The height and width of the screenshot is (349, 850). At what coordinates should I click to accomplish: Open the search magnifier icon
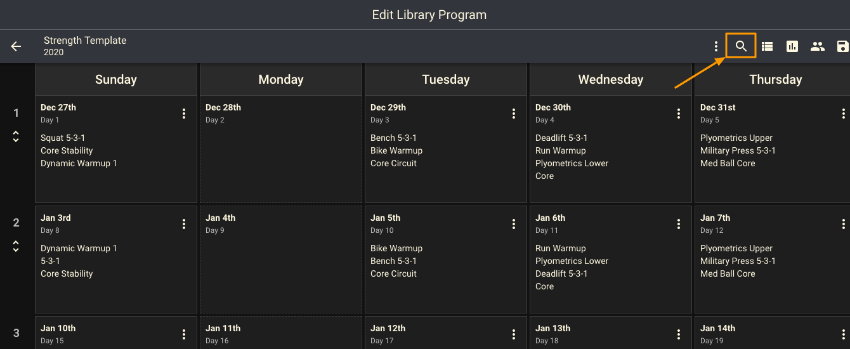tap(741, 46)
